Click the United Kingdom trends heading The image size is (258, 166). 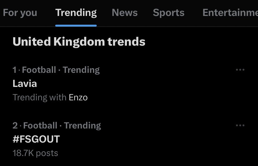tap(79, 42)
